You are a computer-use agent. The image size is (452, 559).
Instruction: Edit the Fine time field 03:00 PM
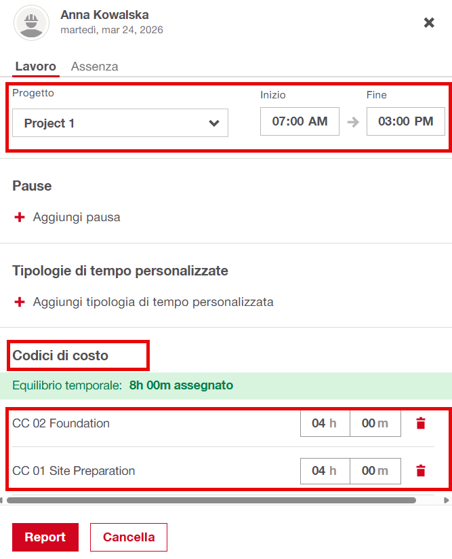[x=405, y=121]
